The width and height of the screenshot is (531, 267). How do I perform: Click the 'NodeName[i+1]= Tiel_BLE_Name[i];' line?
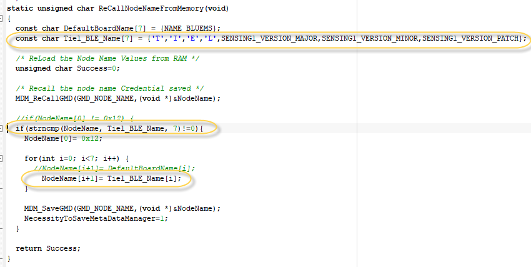pos(111,179)
